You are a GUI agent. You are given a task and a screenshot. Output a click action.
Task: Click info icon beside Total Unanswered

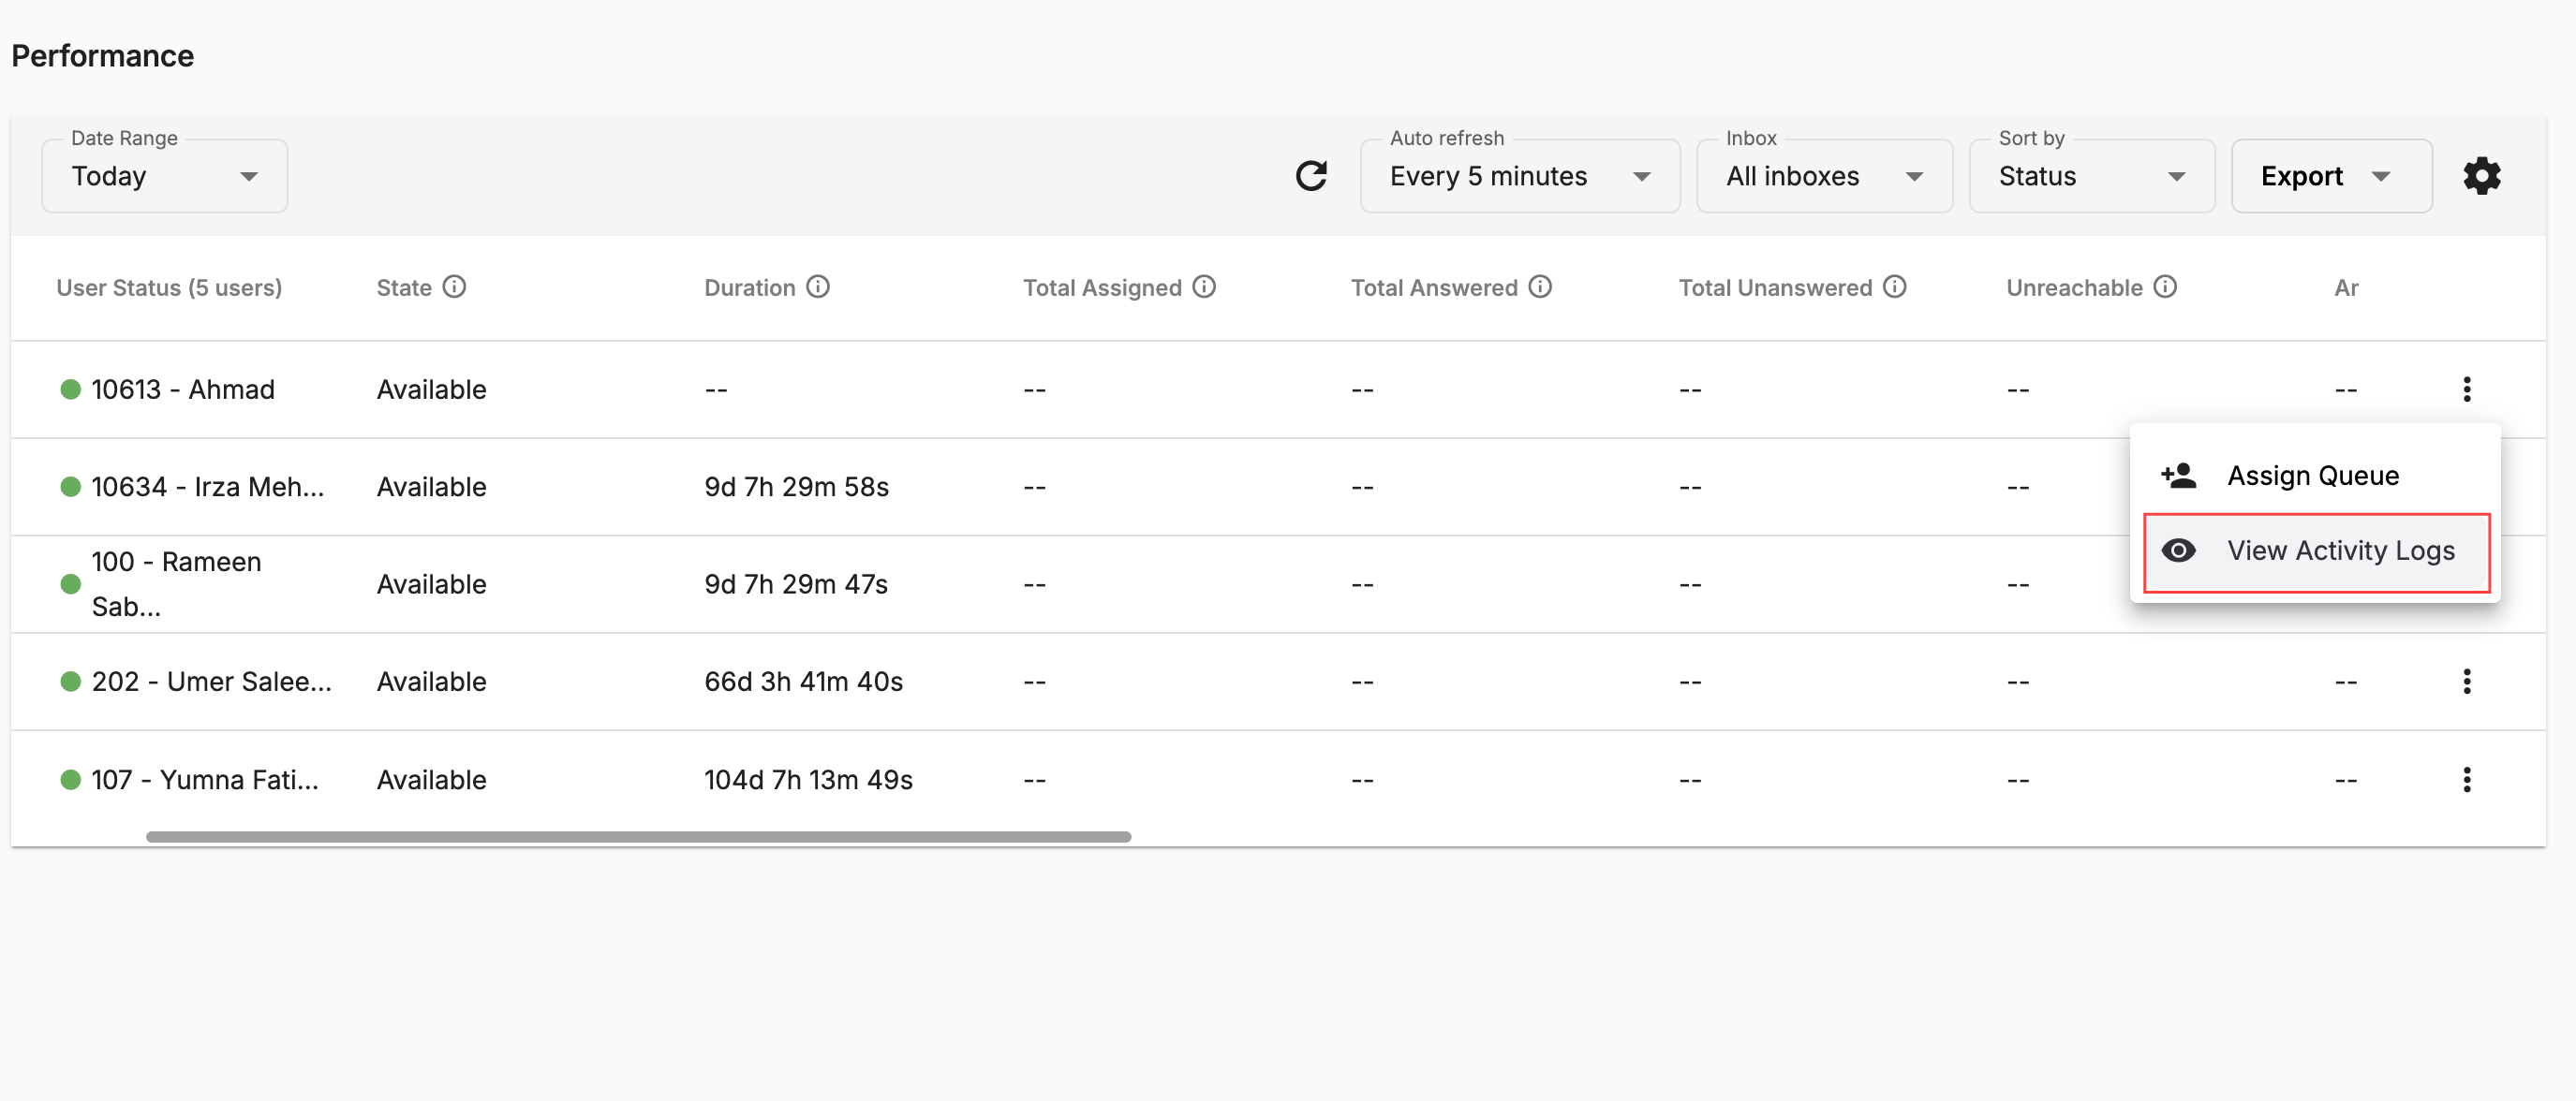(1895, 286)
